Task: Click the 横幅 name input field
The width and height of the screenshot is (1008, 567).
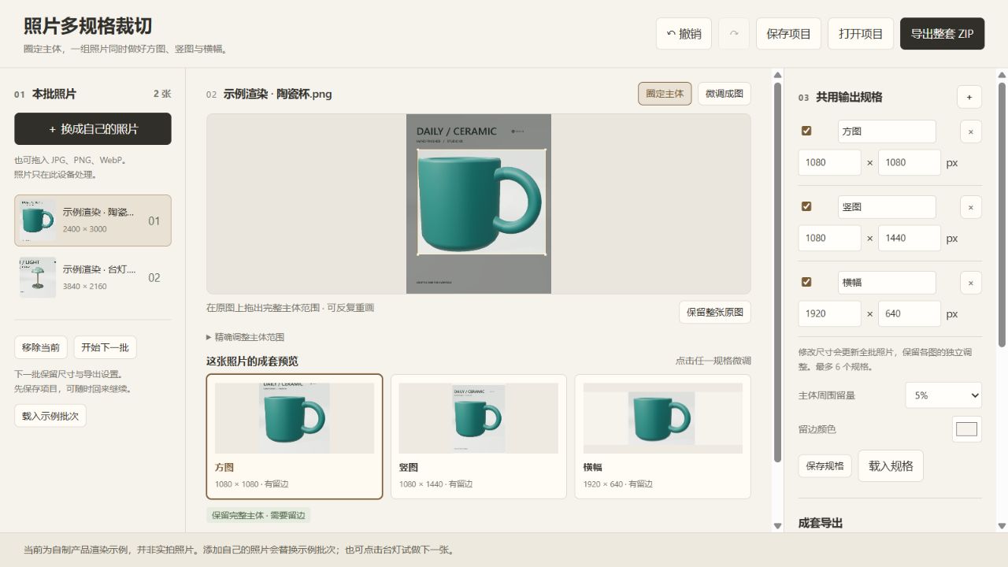Action: pyautogui.click(x=887, y=283)
